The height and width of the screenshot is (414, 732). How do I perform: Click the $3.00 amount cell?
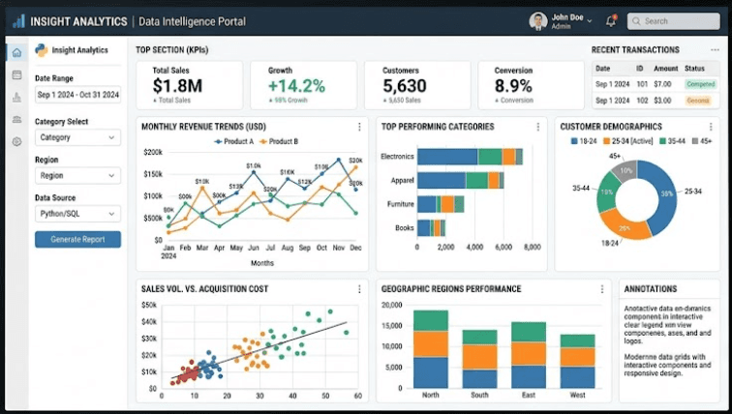click(662, 101)
